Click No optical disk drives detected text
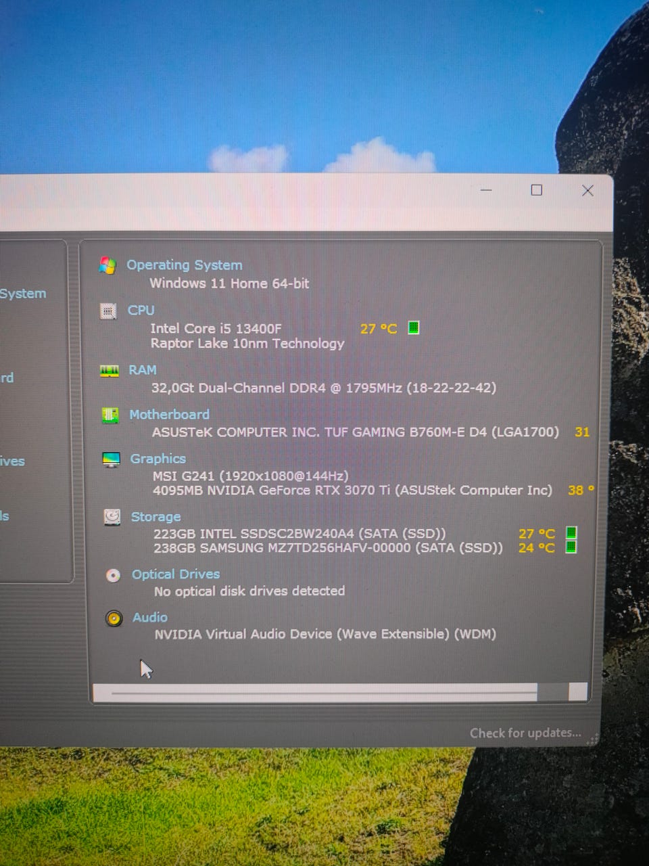Viewport: 649px width, 866px height. tap(249, 591)
